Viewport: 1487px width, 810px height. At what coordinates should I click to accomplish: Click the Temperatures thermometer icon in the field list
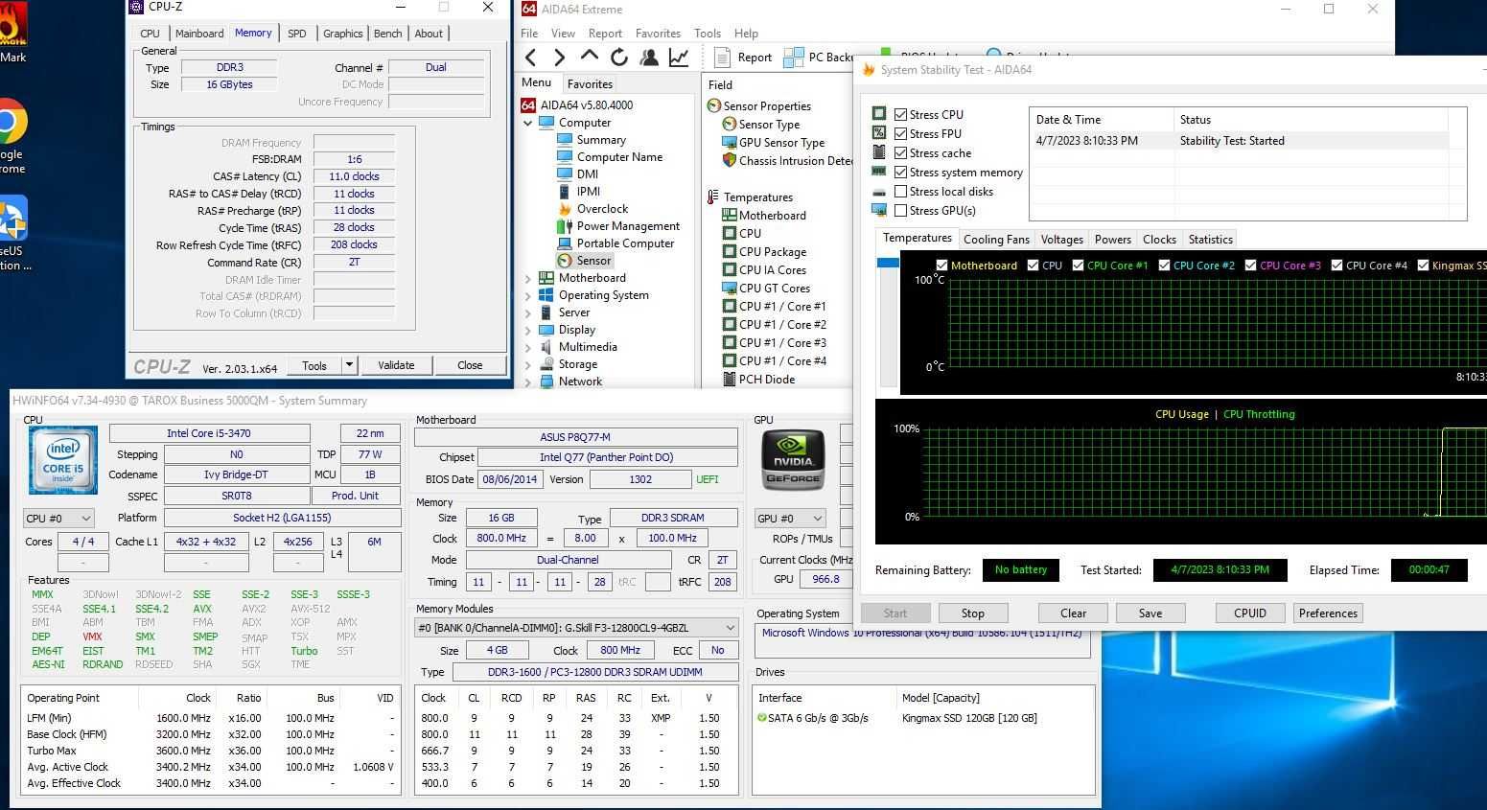click(x=712, y=197)
